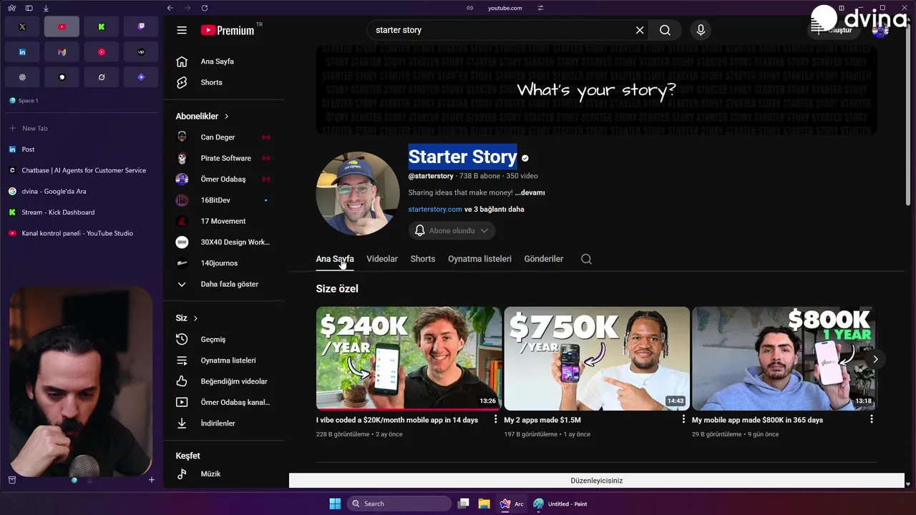Image resolution: width=916 pixels, height=515 pixels.
Task: Select the Ana Sayfa channel tab
Action: point(335,259)
